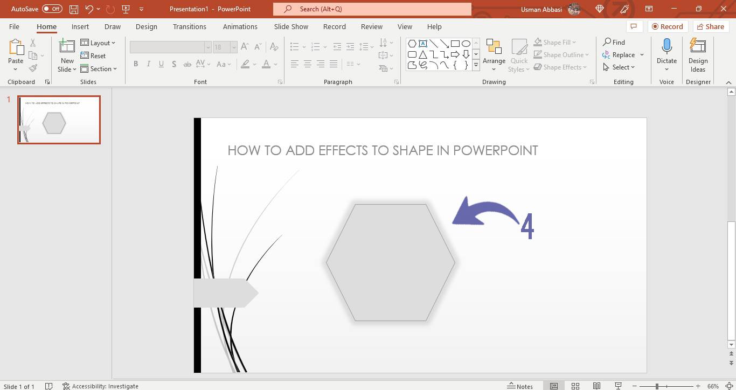Open the Layout dropdown

click(98, 43)
